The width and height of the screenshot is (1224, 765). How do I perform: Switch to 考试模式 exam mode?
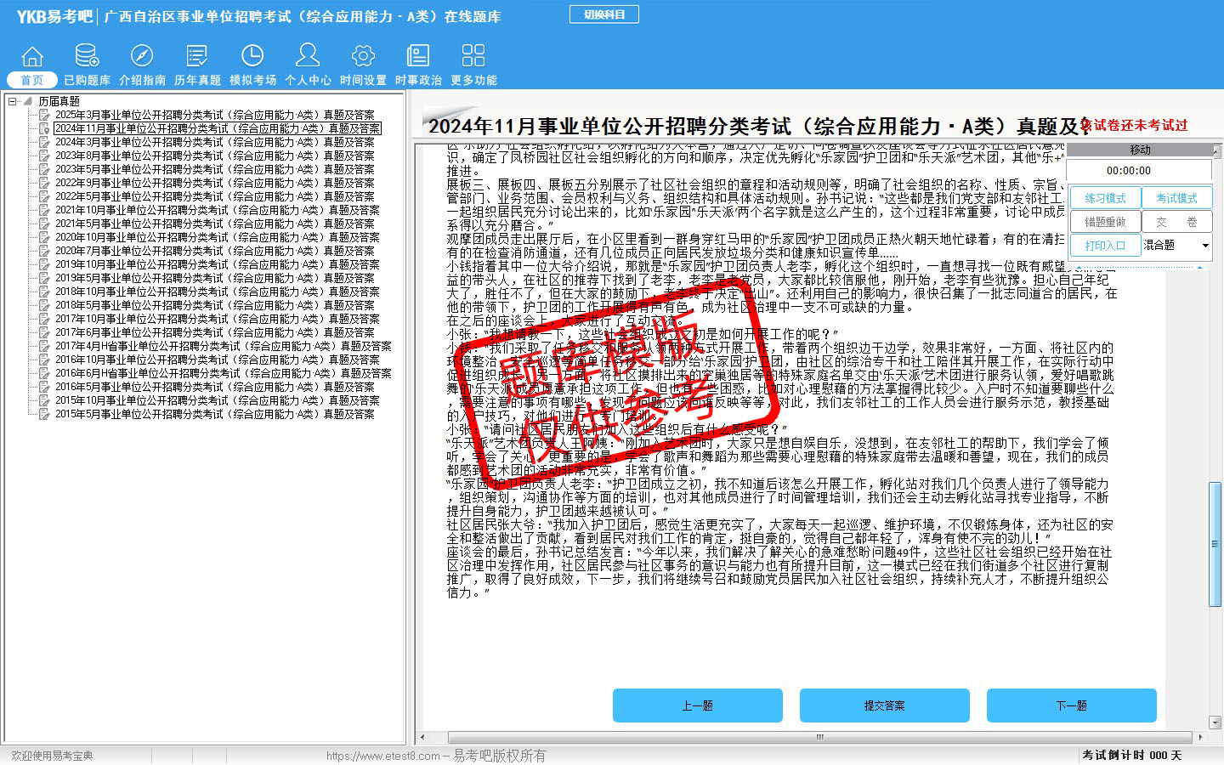(x=1176, y=198)
